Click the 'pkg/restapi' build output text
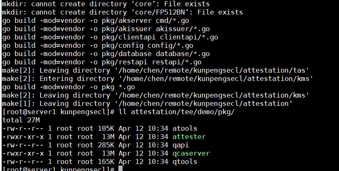 click(x=125, y=62)
